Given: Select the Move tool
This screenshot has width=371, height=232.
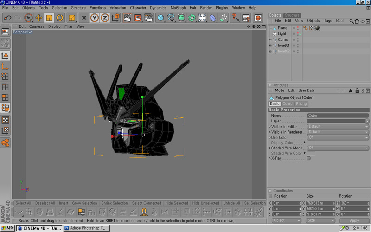Looking at the screenshot, I should tap(39, 18).
